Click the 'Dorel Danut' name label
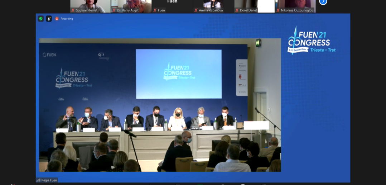 pyautogui.click(x=249, y=10)
